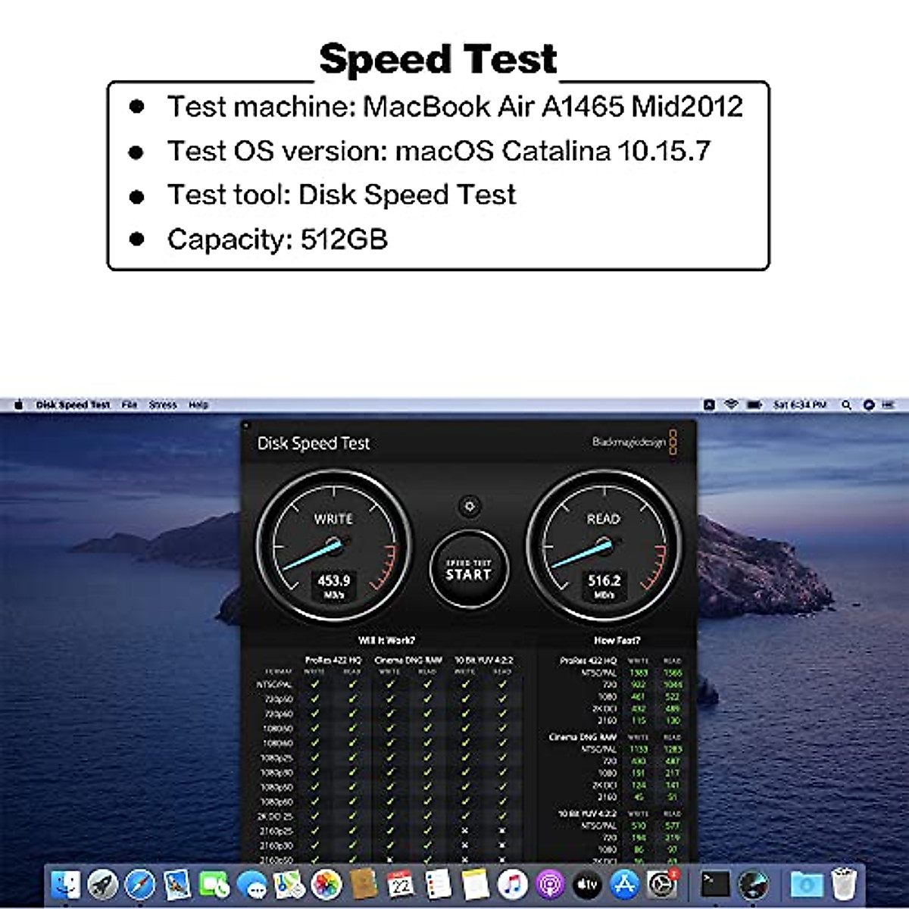Launch Finder from the Dock

pyautogui.click(x=66, y=884)
